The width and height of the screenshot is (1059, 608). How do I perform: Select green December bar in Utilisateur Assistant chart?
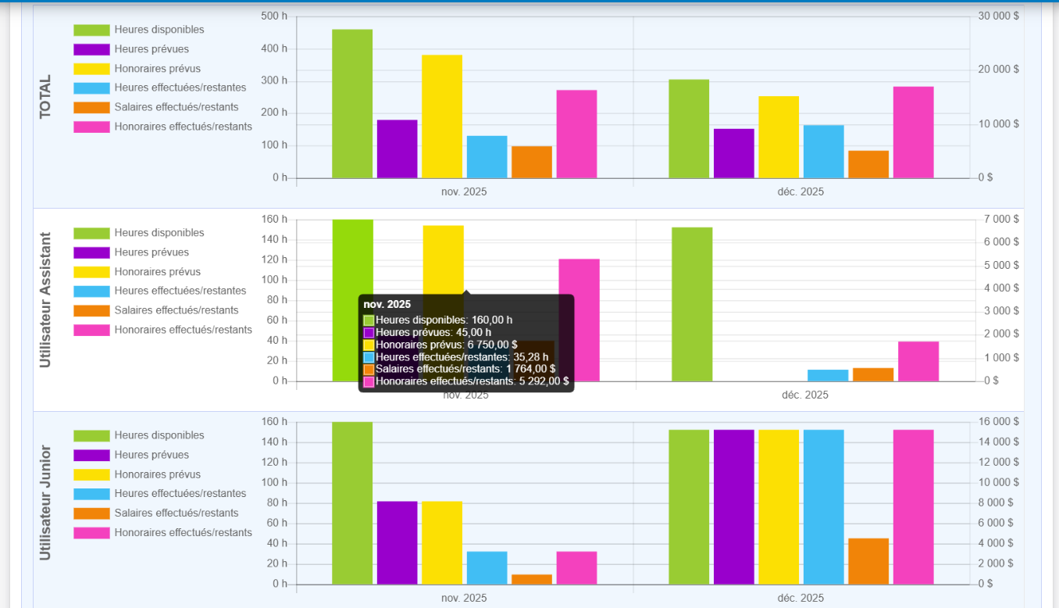point(692,304)
